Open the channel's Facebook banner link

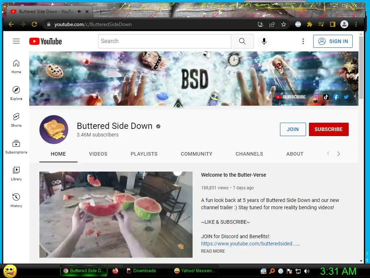[x=336, y=97]
